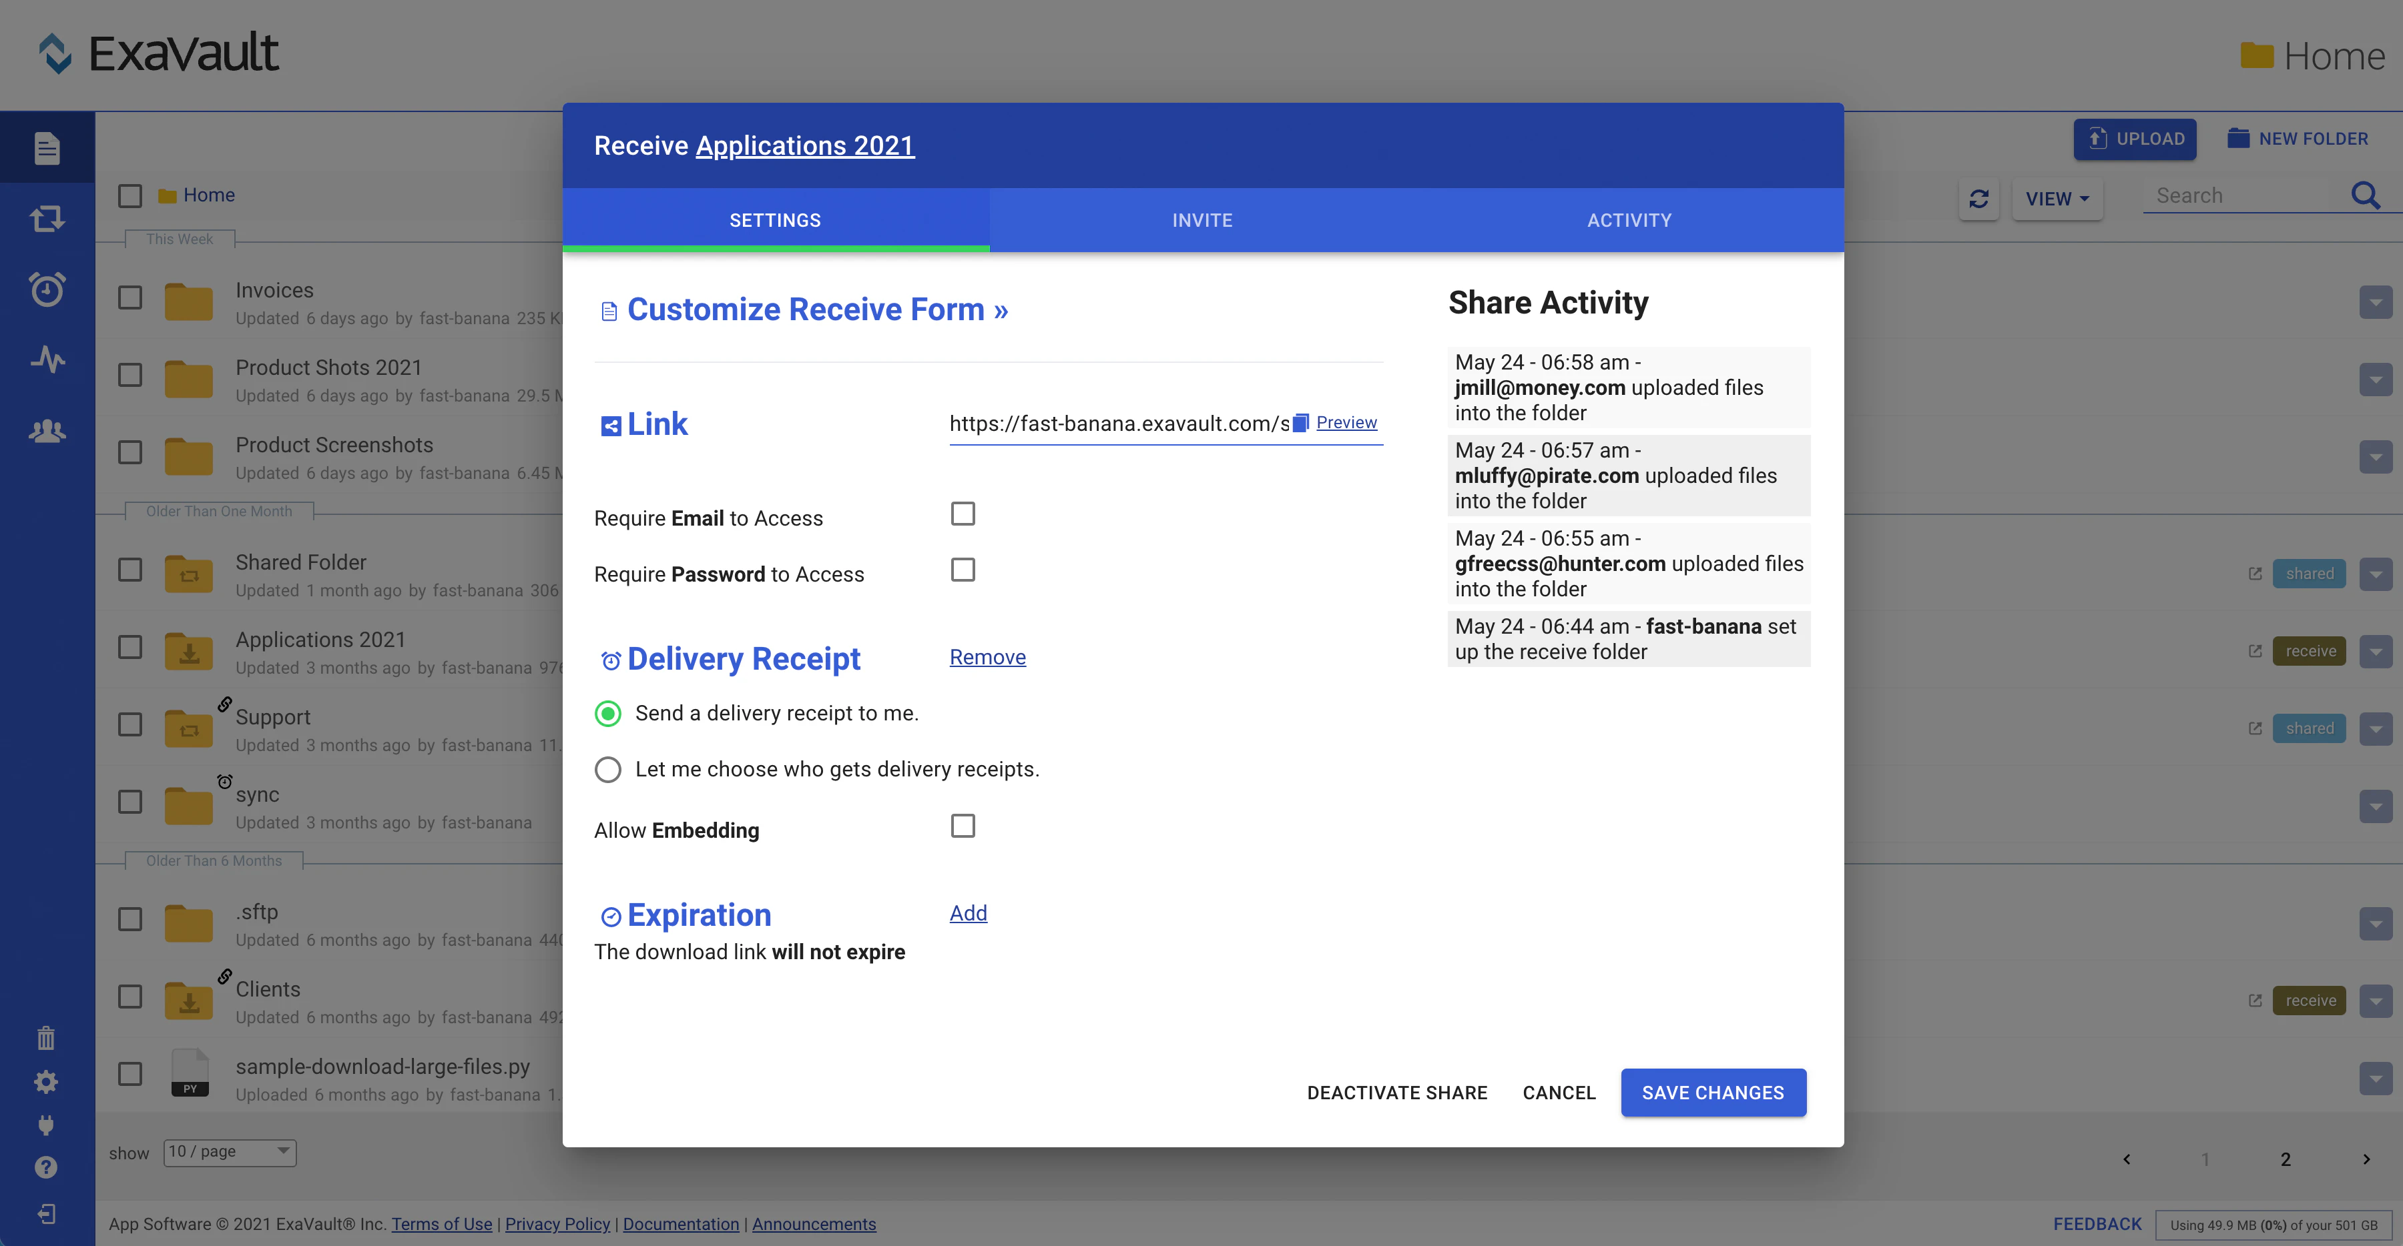This screenshot has height=1246, width=2403.
Task: Open the 10 / page dropdown
Action: (x=228, y=1152)
